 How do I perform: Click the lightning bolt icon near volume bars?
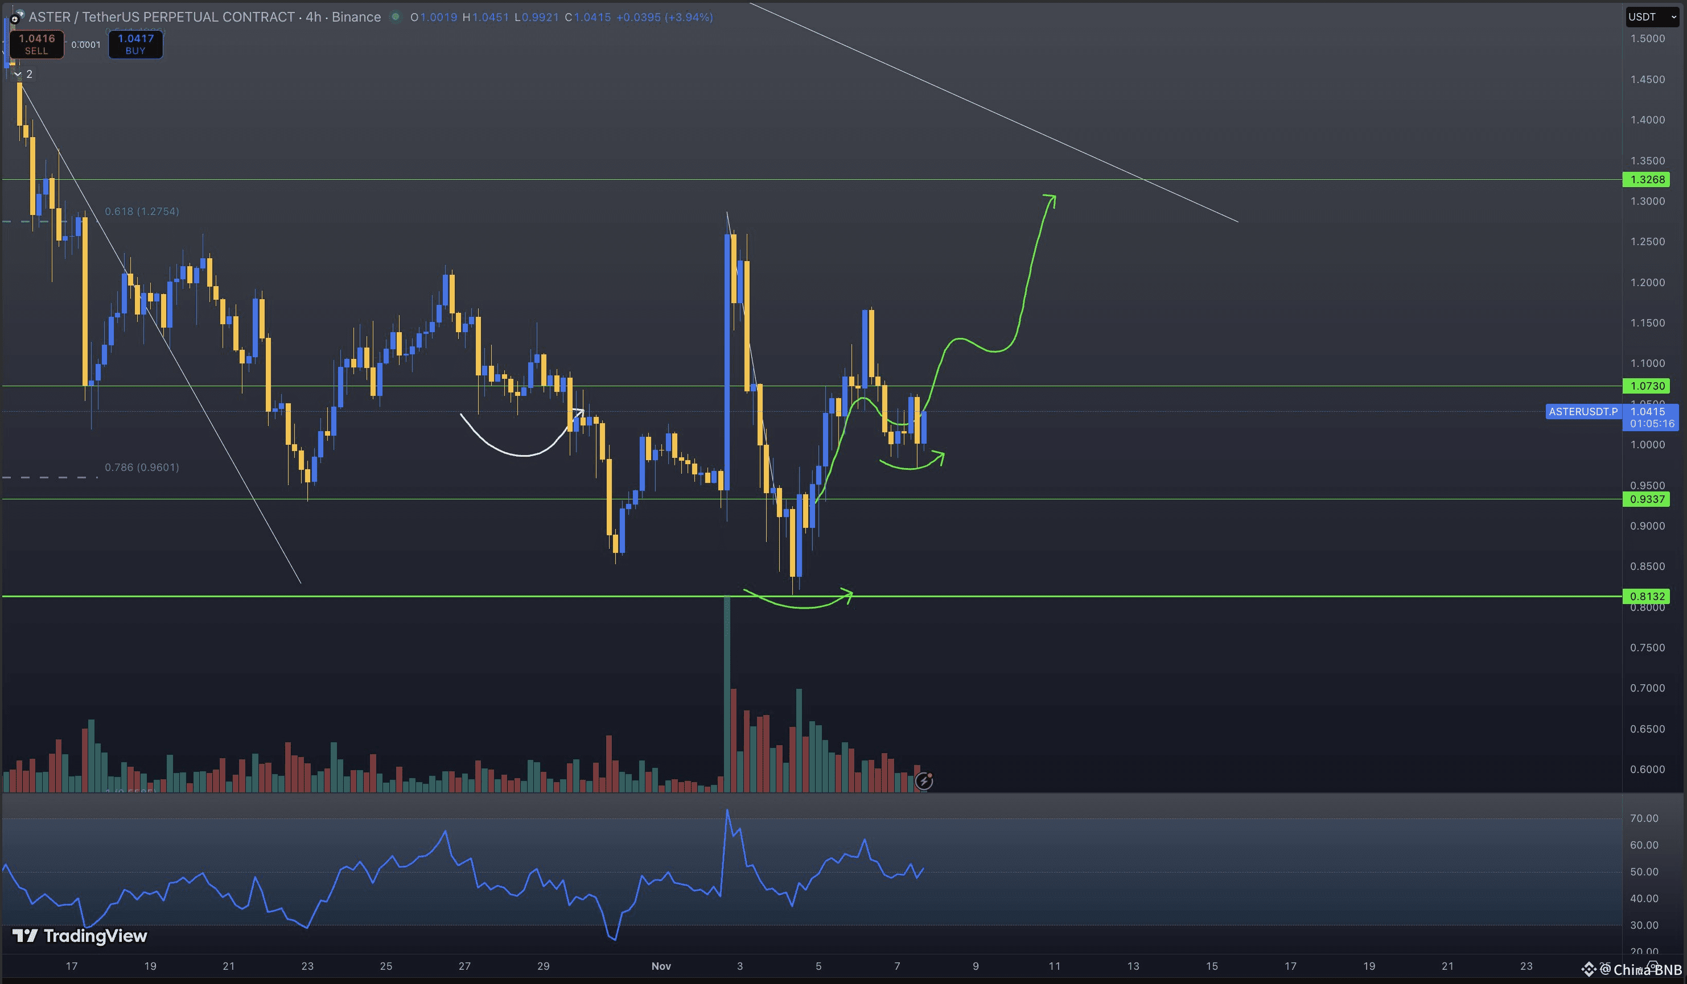924,780
